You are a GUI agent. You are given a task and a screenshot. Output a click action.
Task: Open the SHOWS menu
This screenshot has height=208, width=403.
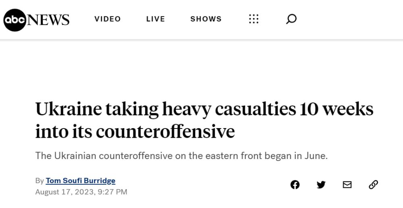[x=206, y=19]
